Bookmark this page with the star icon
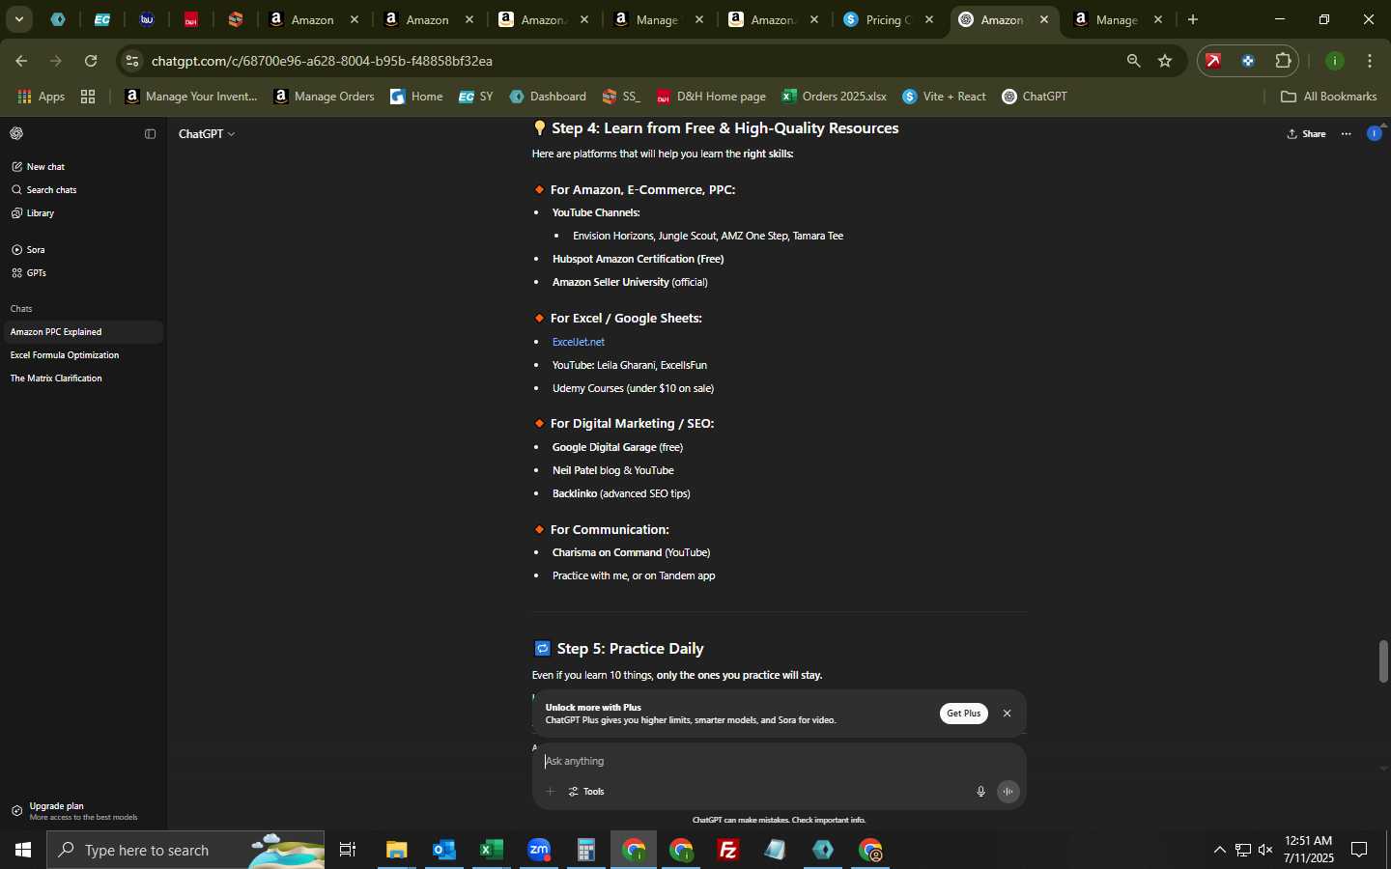The height and width of the screenshot is (869, 1391). pos(1165,61)
